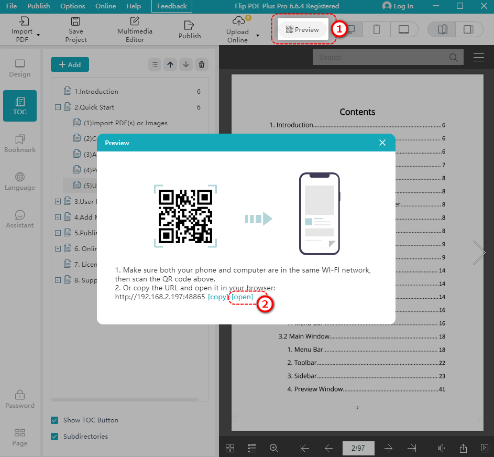Click the Log In account icon
Screen dimensions: 494x457
(x=387, y=6)
